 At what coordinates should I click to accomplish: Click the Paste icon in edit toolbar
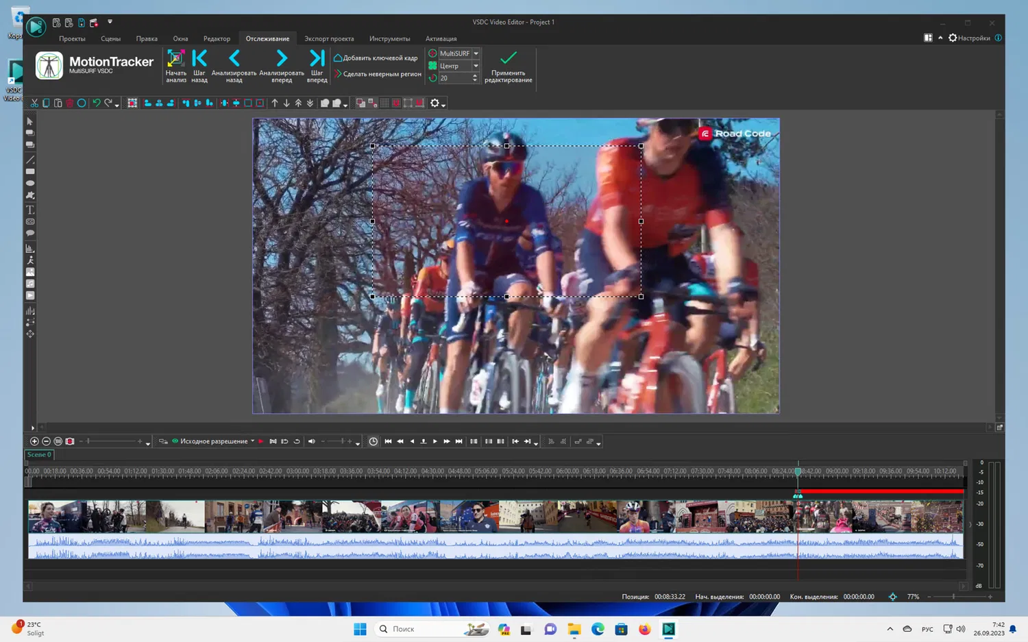[x=58, y=103]
